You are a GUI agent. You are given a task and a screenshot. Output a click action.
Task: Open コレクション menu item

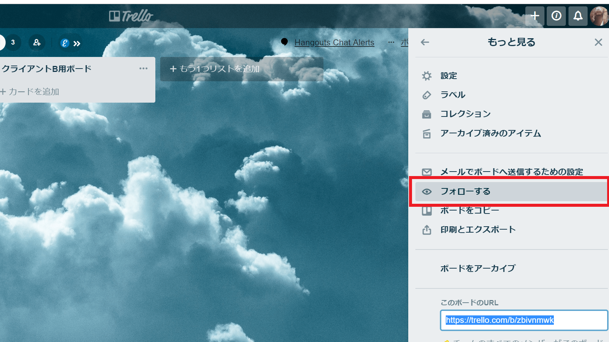(465, 114)
